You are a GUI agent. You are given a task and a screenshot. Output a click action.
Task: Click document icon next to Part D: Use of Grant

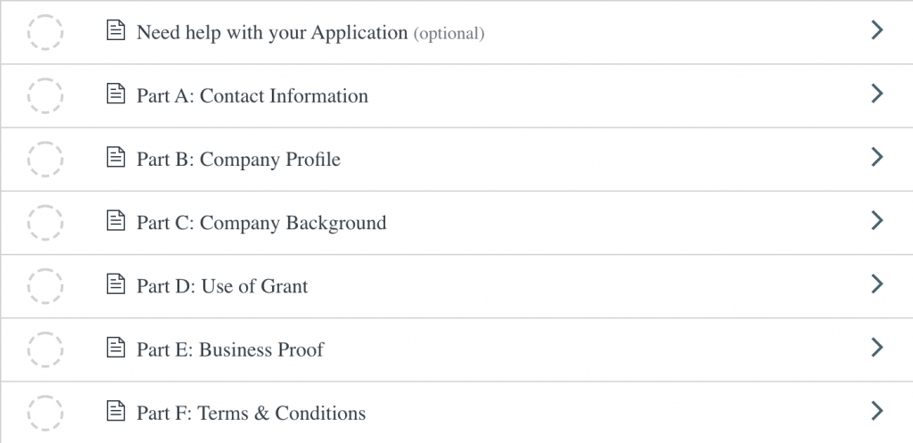tap(116, 283)
